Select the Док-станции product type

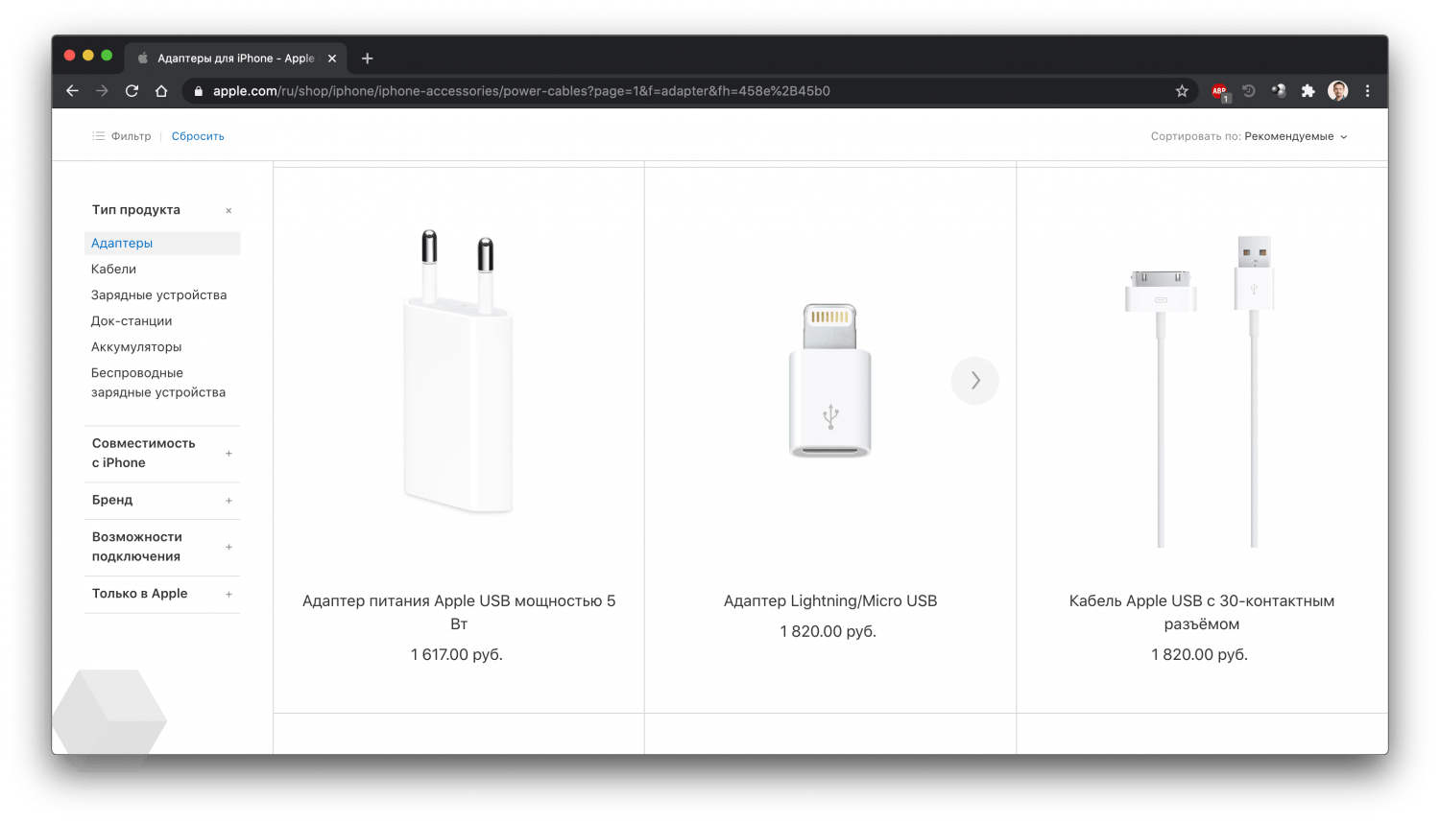pos(132,321)
